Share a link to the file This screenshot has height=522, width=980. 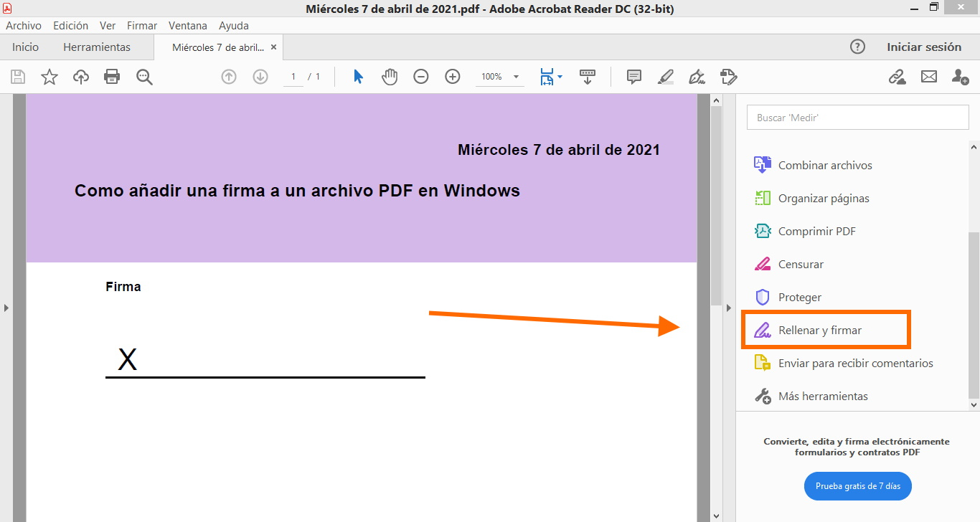click(x=897, y=77)
